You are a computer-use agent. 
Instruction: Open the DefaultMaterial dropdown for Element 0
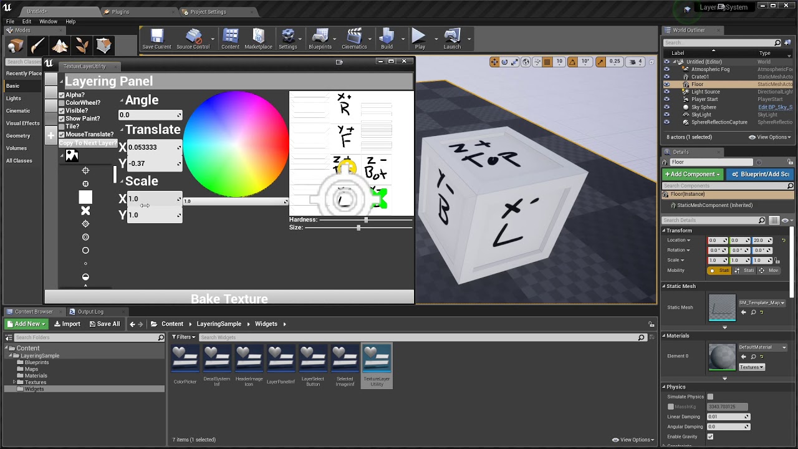(763, 347)
